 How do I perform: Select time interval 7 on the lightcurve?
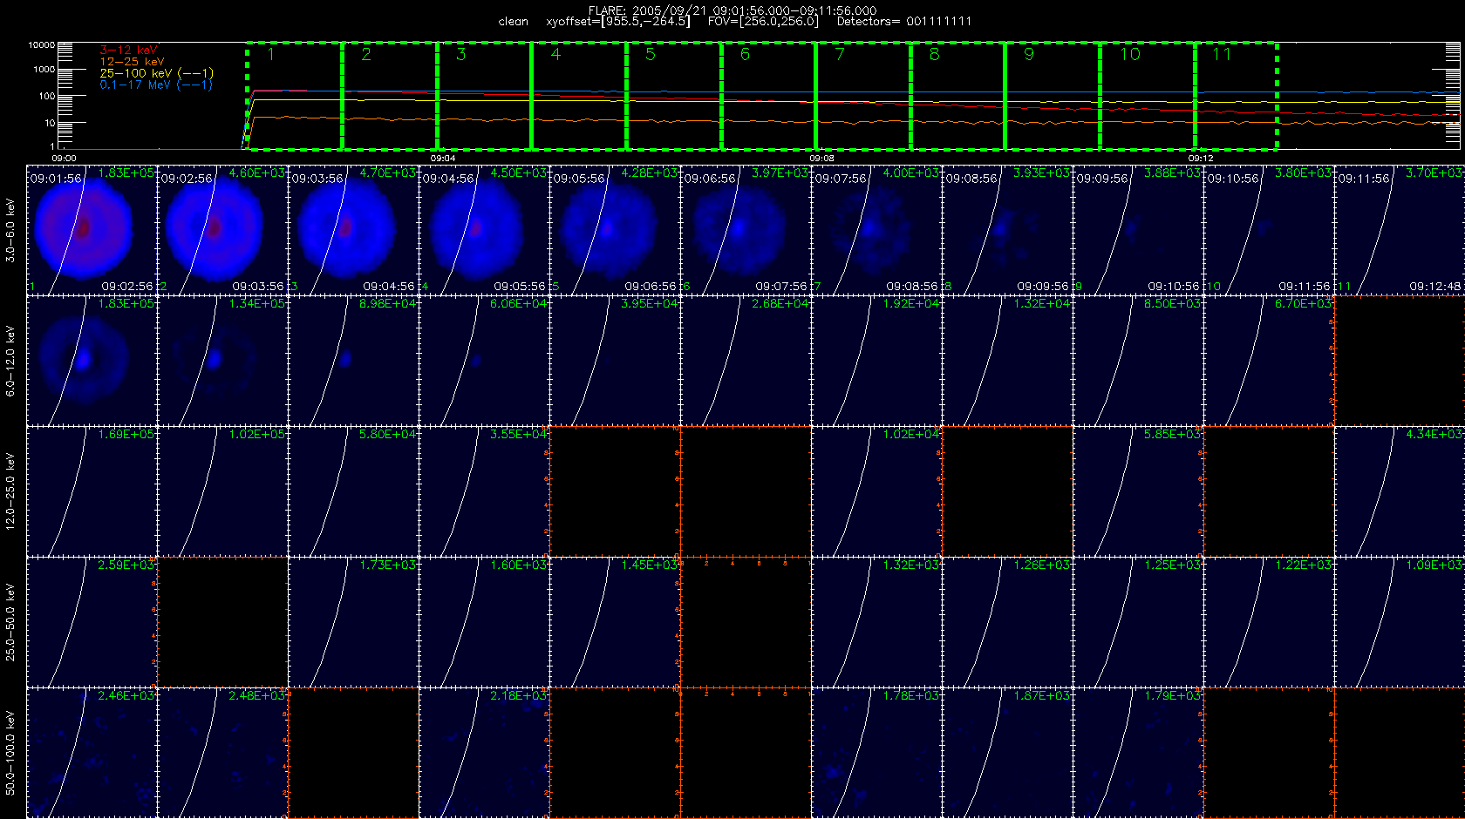[863, 96]
